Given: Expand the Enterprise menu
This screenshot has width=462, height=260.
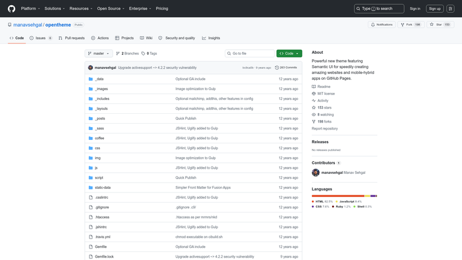Looking at the screenshot, I should (140, 9).
